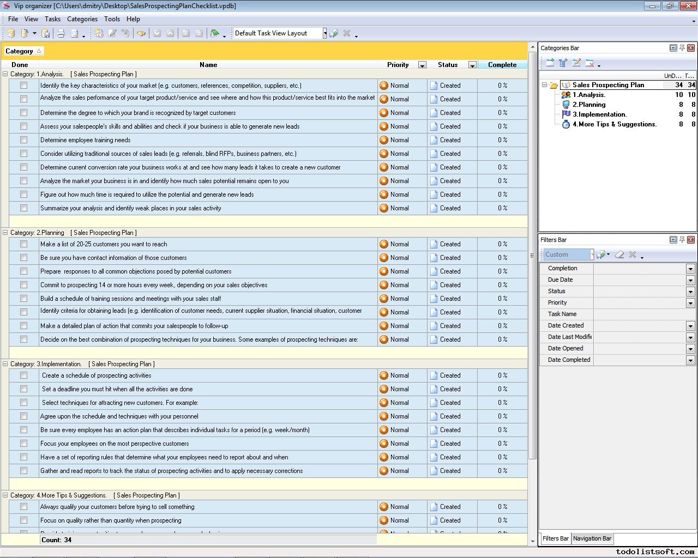Click the delete category icon
This screenshot has height=558, width=698.
(589, 63)
